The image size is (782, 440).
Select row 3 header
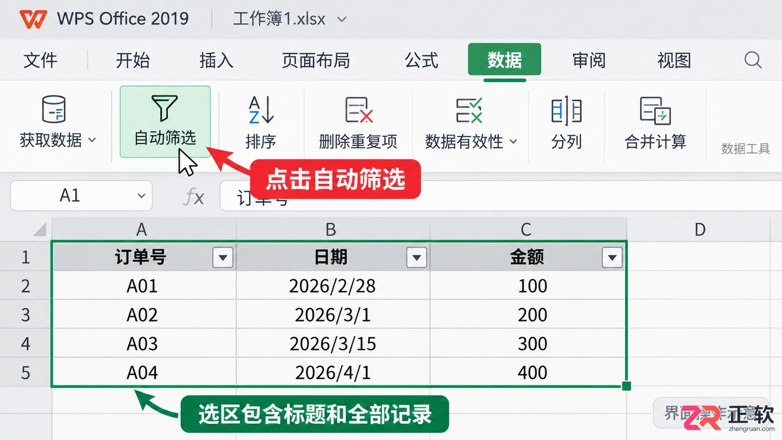tap(26, 315)
